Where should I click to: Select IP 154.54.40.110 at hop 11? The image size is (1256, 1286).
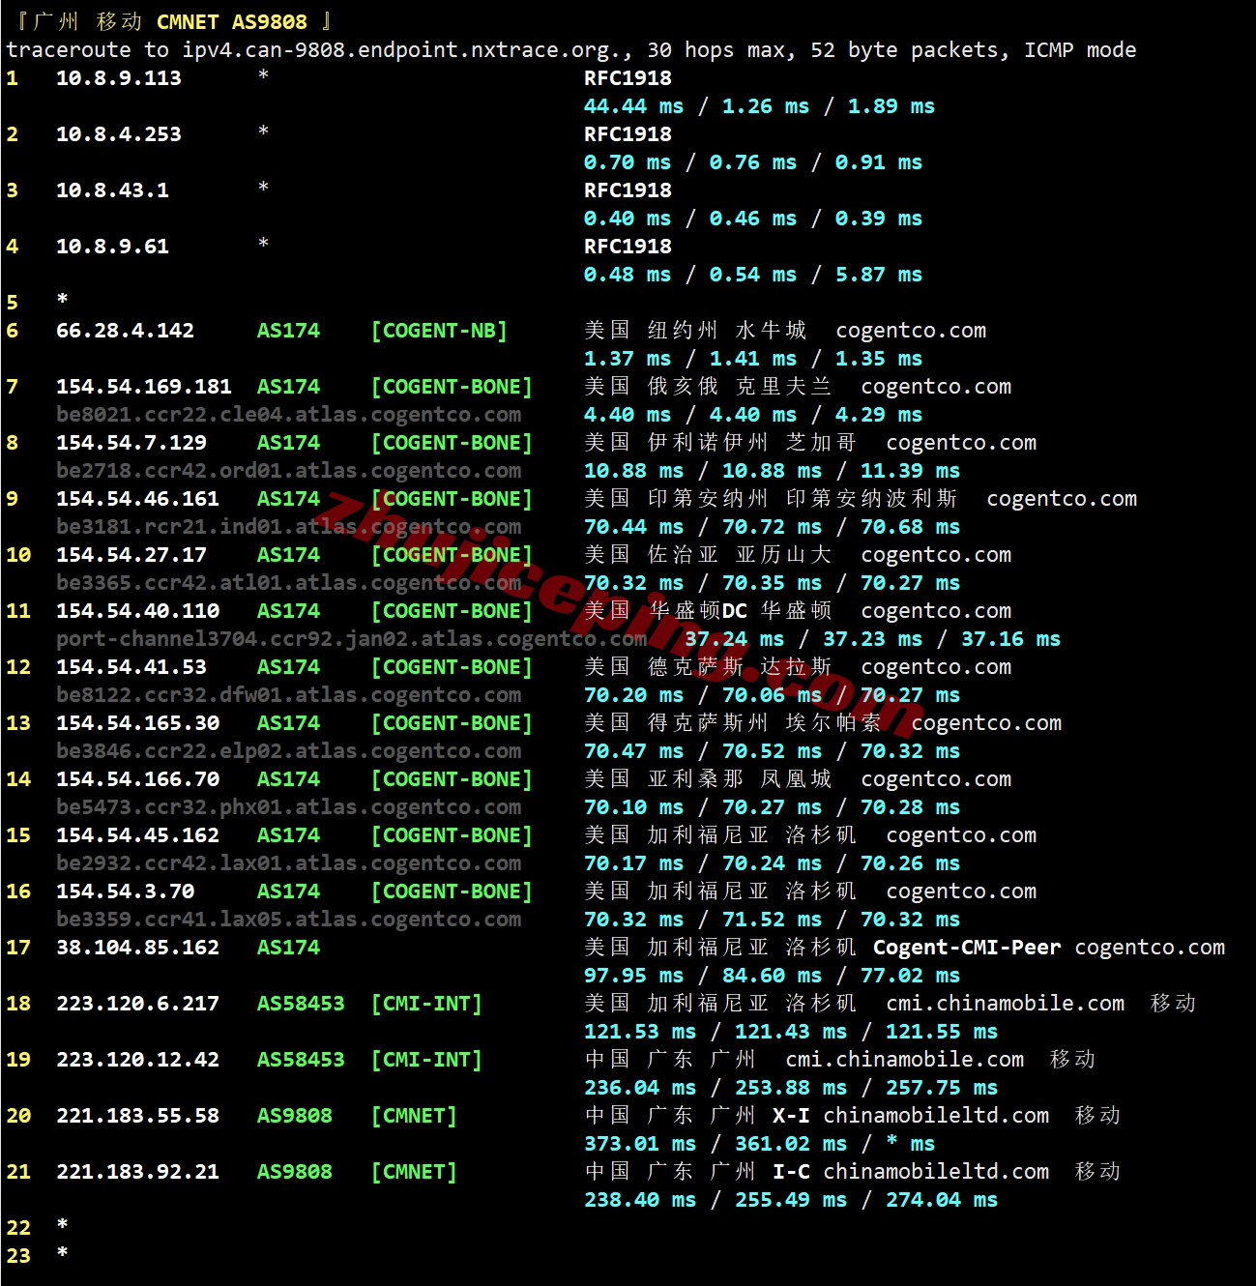137,611
